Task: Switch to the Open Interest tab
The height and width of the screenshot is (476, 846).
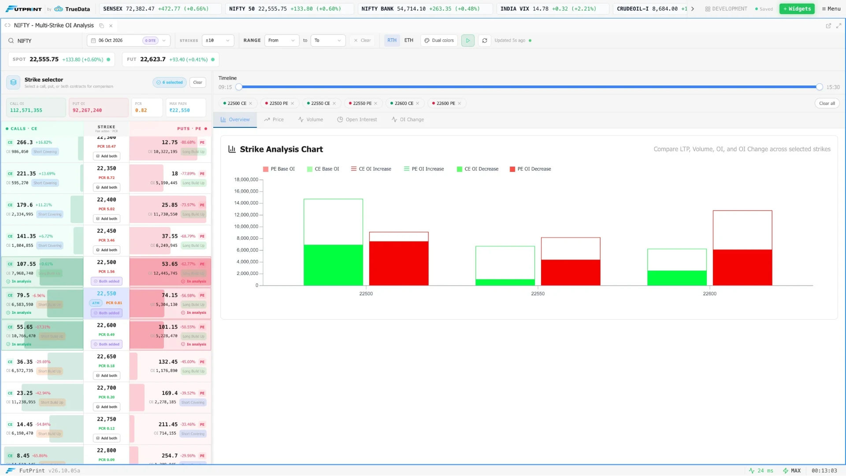Action: 357,120
